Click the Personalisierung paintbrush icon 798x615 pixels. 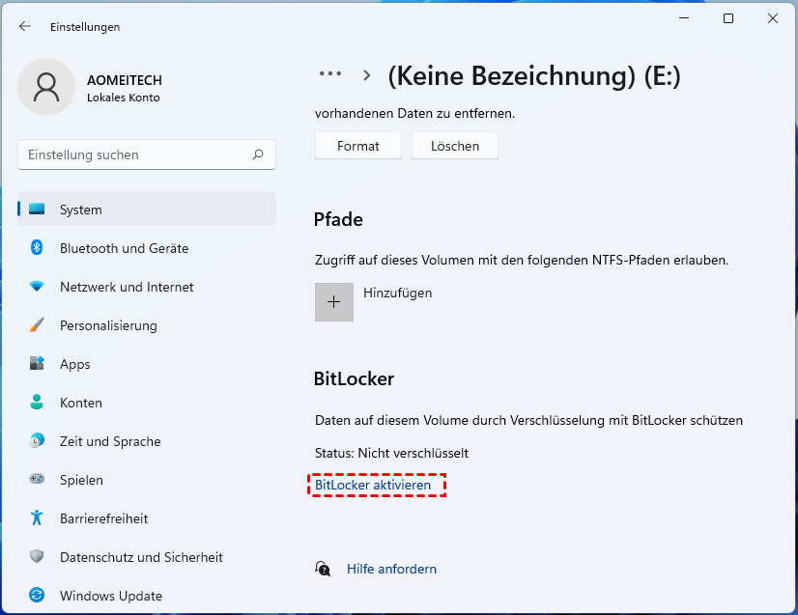pyautogui.click(x=37, y=325)
